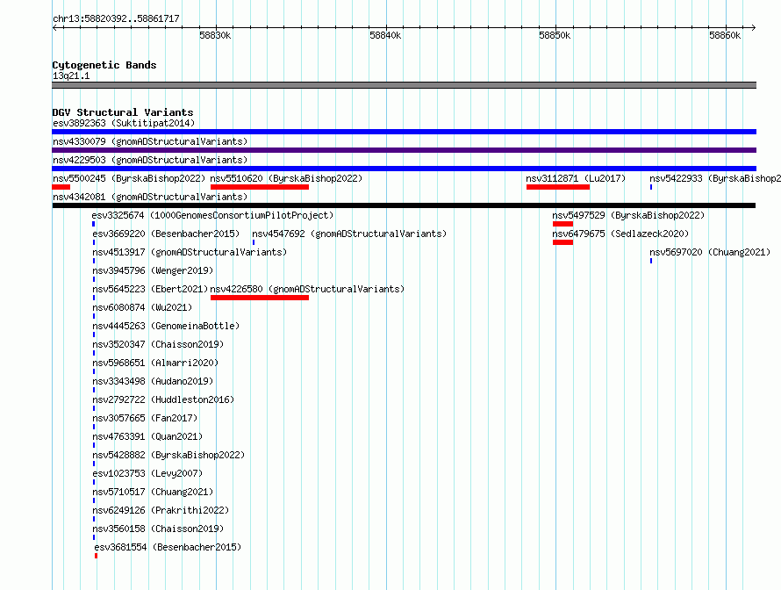This screenshot has height=590, width=781.
Task: Click the red bar under nsv5500245
Action: (x=61, y=187)
